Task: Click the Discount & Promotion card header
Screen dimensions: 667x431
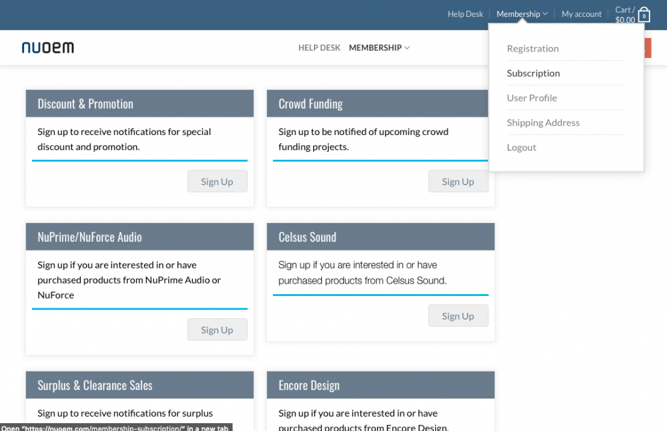Action: pyautogui.click(x=139, y=104)
